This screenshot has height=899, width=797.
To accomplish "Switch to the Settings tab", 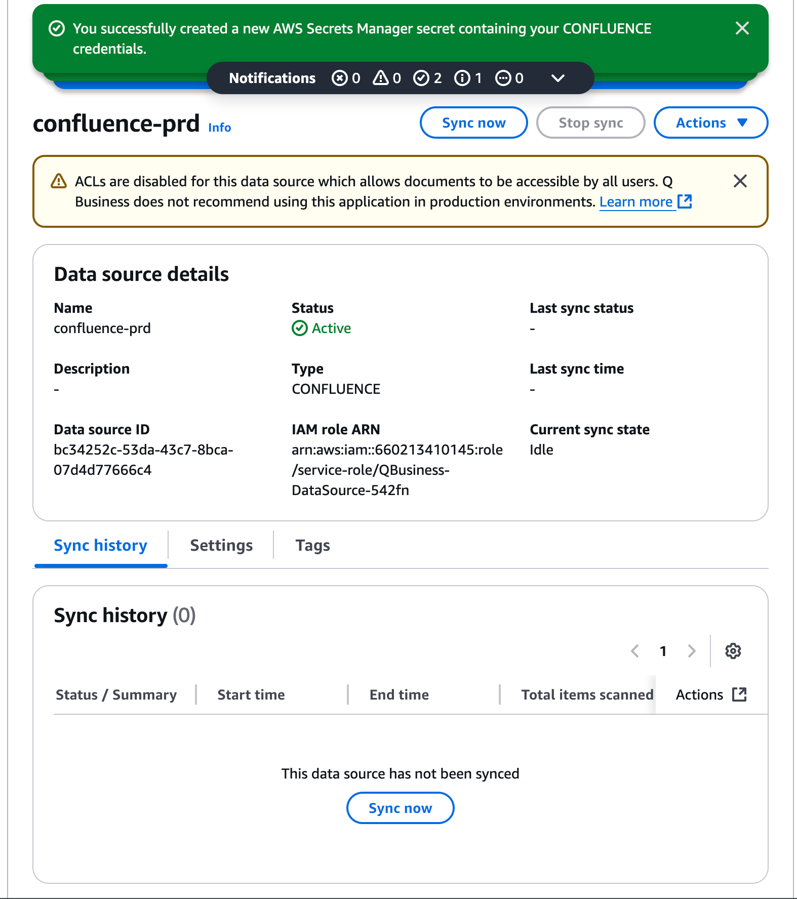I will click(x=221, y=546).
